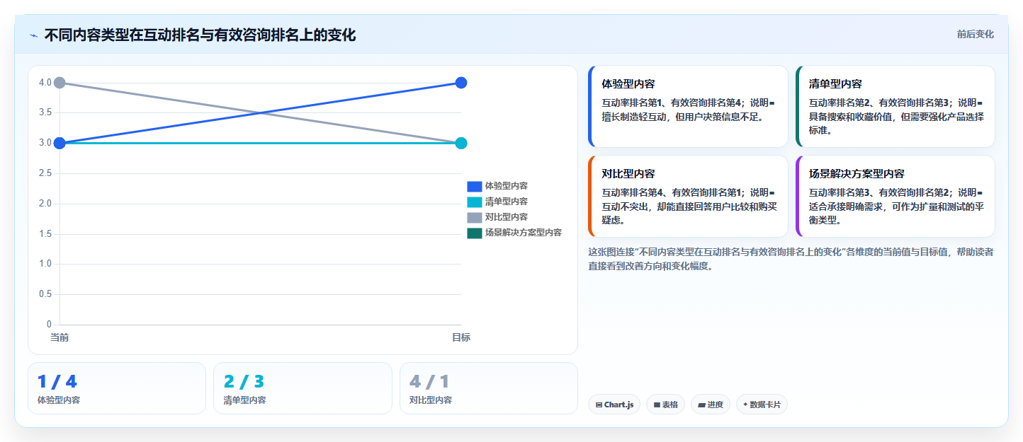Image resolution: width=1023 pixels, height=442 pixels.
Task: Select the blue data point at 4.0 目标
Action: (x=461, y=83)
